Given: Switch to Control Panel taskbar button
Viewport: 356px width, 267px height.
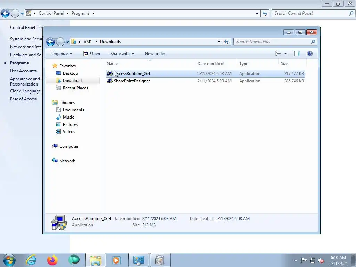Looking at the screenshot, I should (x=139, y=260).
